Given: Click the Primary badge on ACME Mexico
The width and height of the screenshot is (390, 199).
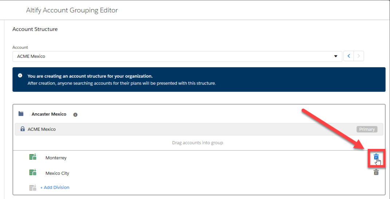Looking at the screenshot, I should [x=367, y=129].
